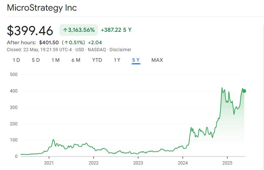Switch chart to 1 Y range
Screen dimensions: 264x170
tap(117, 60)
